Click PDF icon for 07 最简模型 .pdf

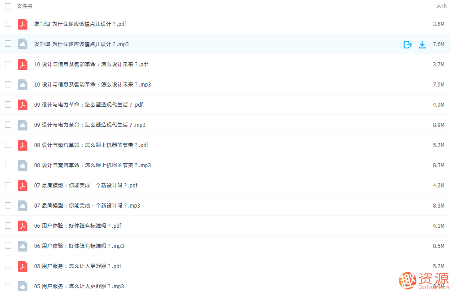[22, 185]
